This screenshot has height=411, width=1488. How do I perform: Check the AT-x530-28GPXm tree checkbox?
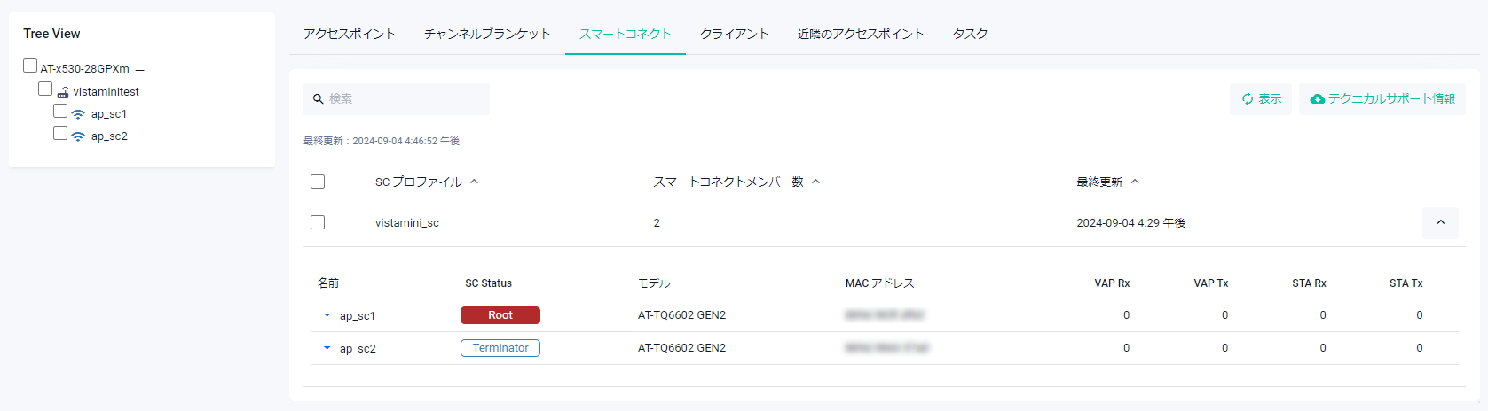coord(30,66)
